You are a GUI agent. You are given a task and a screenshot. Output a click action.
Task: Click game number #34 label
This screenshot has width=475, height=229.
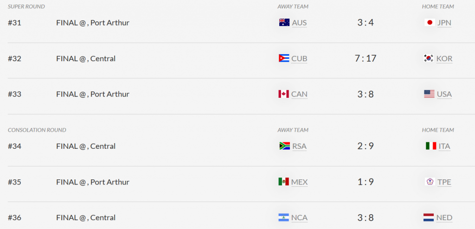(14, 146)
